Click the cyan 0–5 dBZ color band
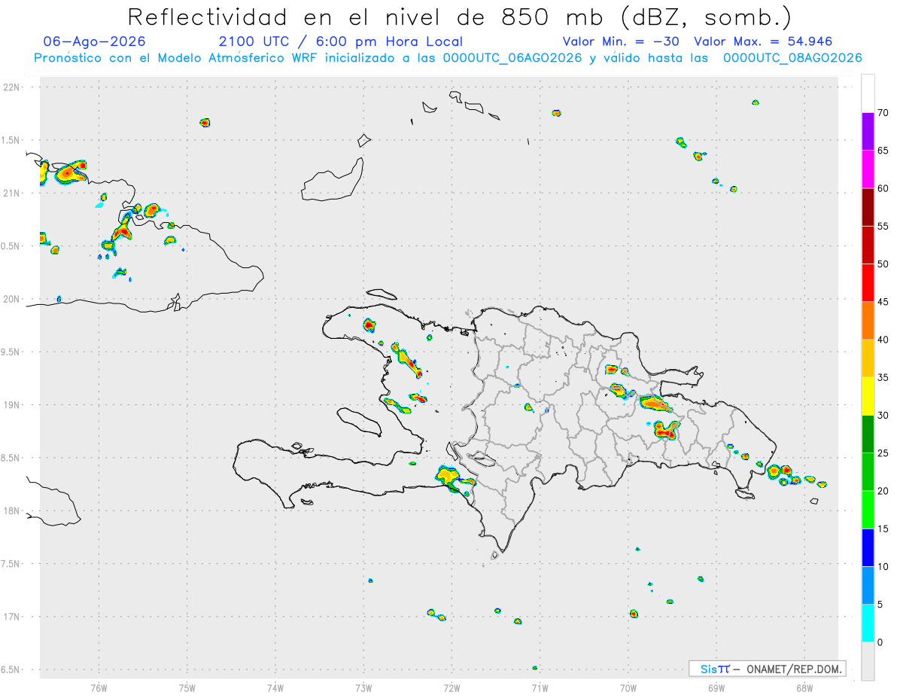 tap(868, 623)
